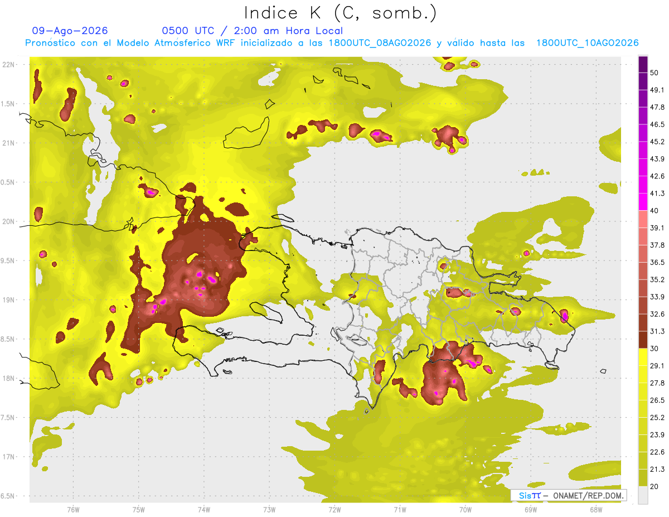Click the '49.1' colorbar label
Viewport: 669px width, 517px height.
pyautogui.click(x=657, y=90)
